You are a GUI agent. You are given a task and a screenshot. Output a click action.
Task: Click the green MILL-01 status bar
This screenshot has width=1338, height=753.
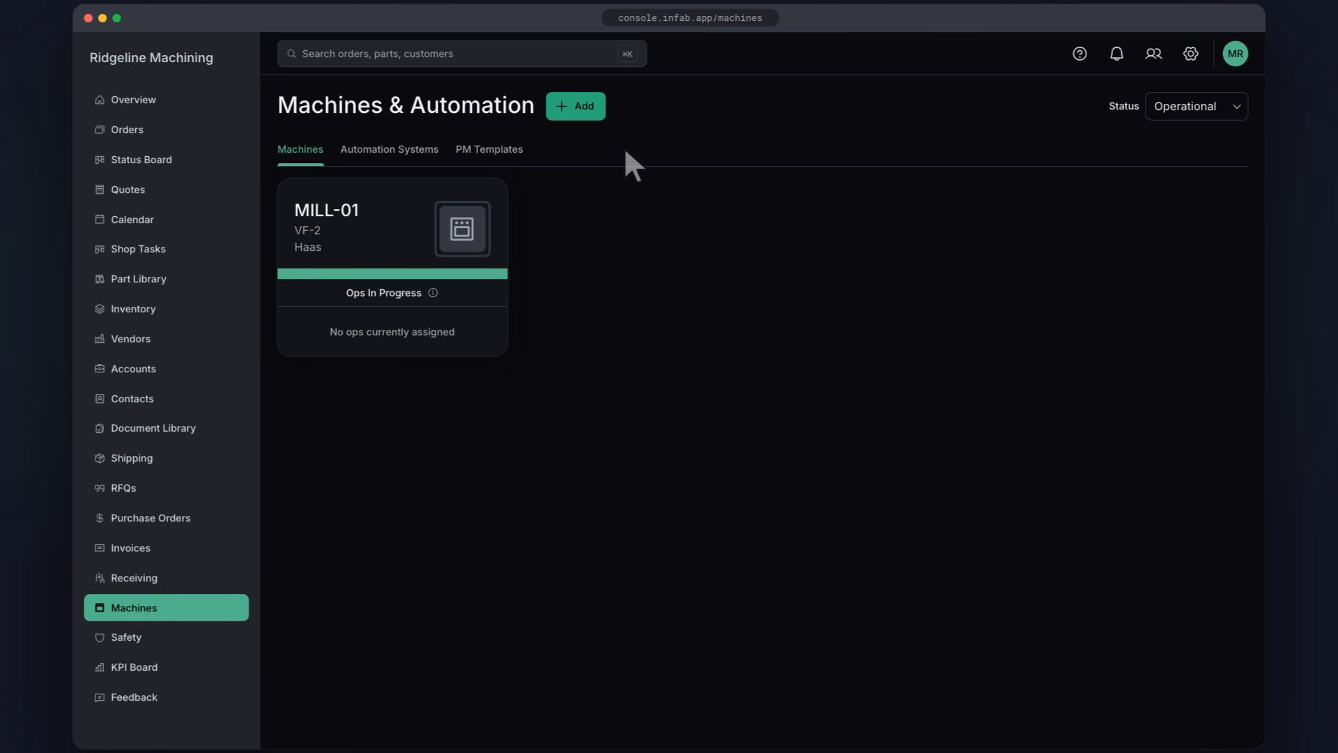click(392, 274)
